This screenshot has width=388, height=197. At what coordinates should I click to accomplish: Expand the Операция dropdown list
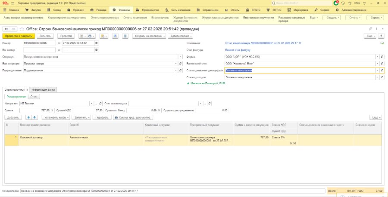(x=181, y=56)
